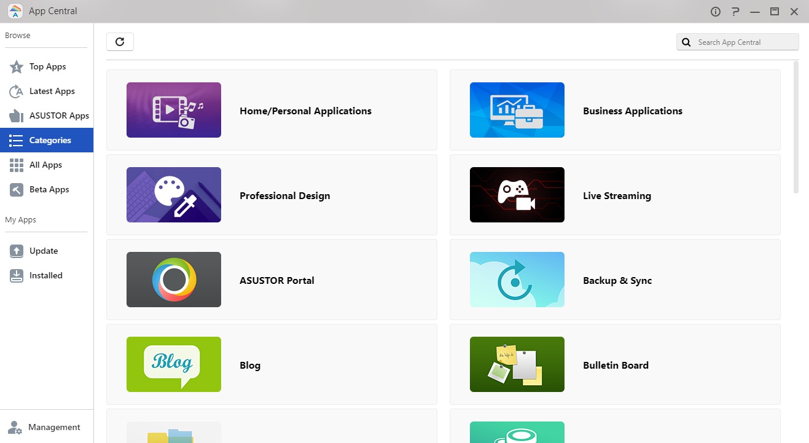Click the Beta Apps hammer icon
809x443 pixels.
tap(17, 190)
